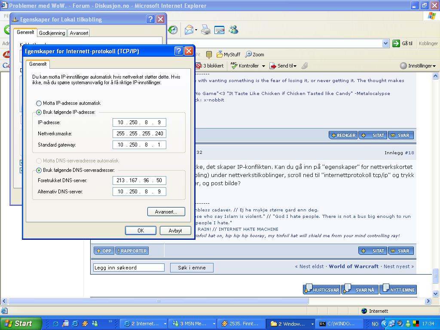Viewport: 440px width, 330px height.
Task: Open the Kontroller dropdown in toolbar
Action: pos(263,66)
